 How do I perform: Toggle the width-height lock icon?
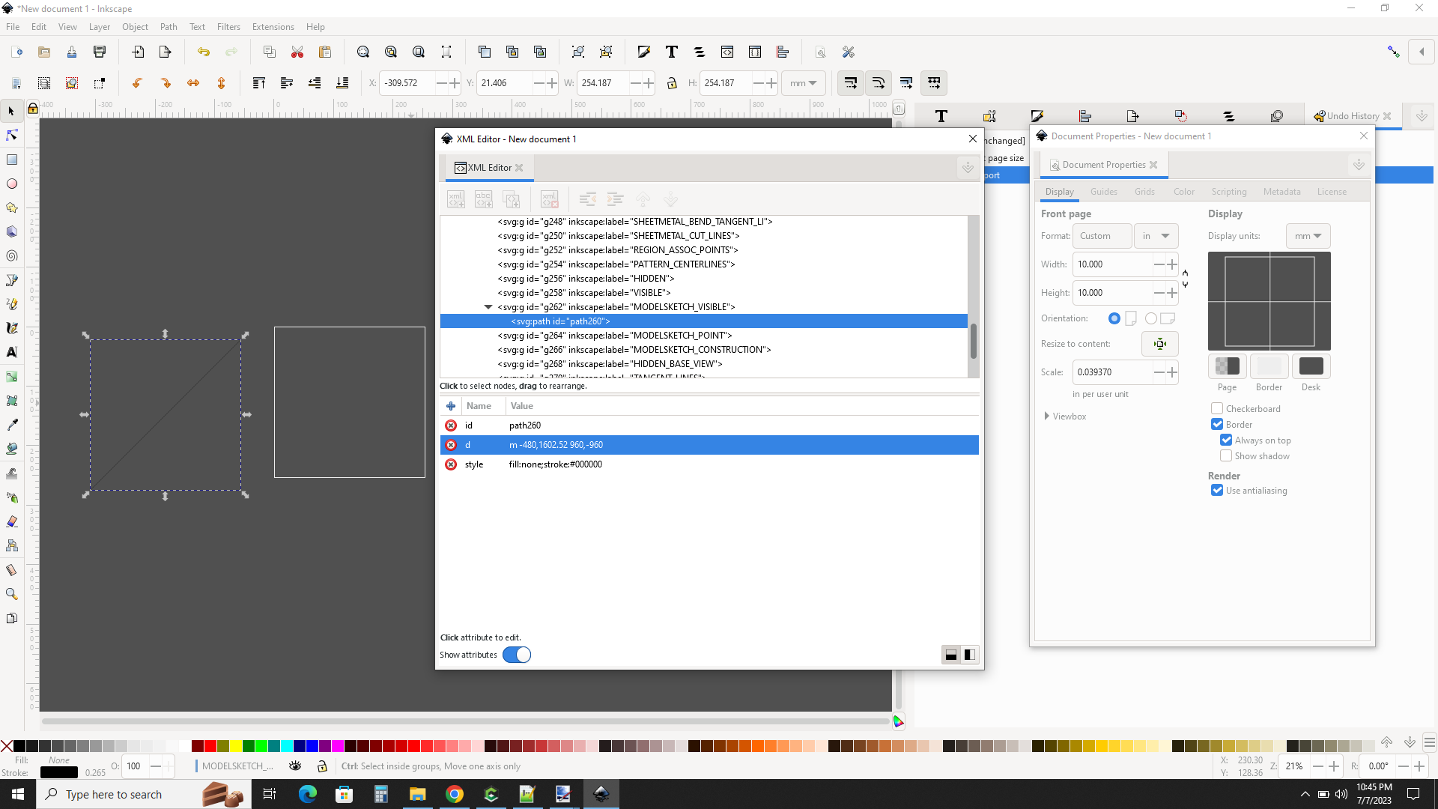pyautogui.click(x=672, y=83)
